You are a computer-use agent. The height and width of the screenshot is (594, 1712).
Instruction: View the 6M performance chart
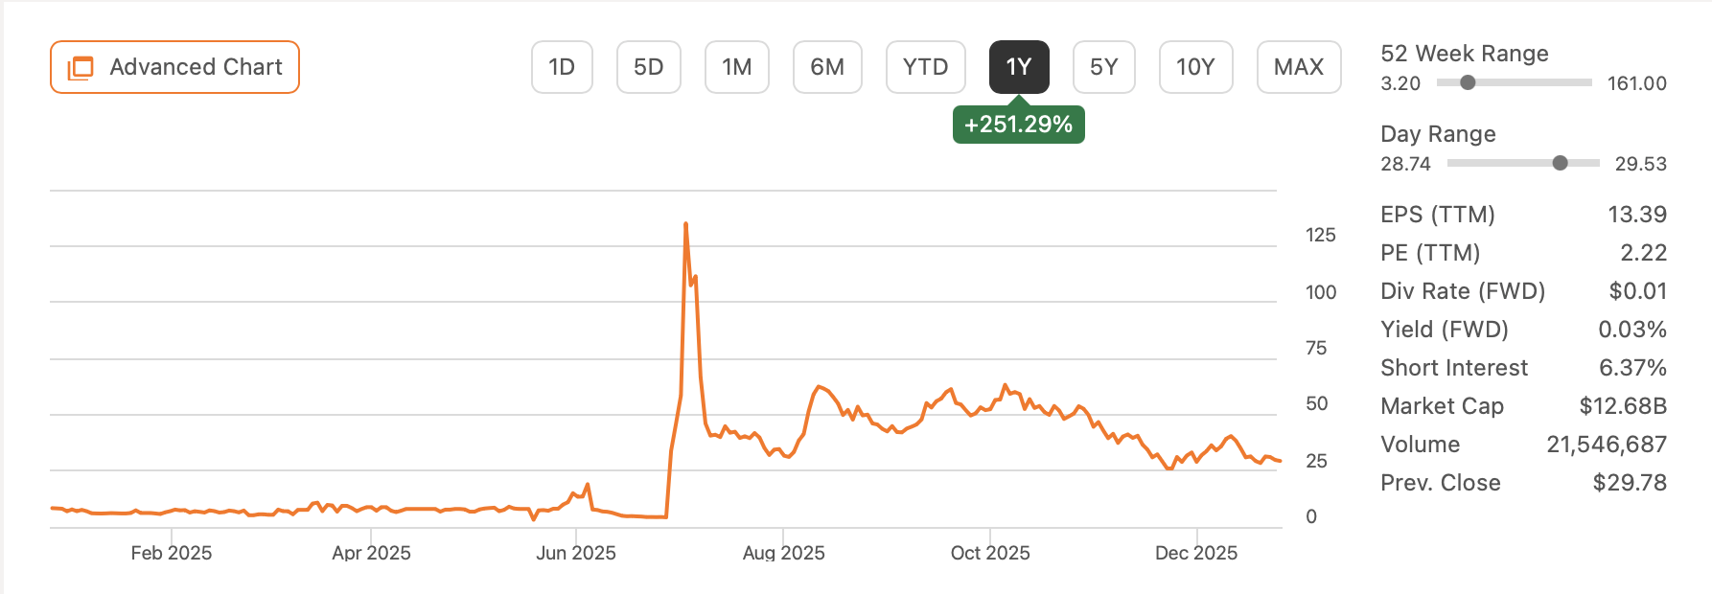click(827, 67)
